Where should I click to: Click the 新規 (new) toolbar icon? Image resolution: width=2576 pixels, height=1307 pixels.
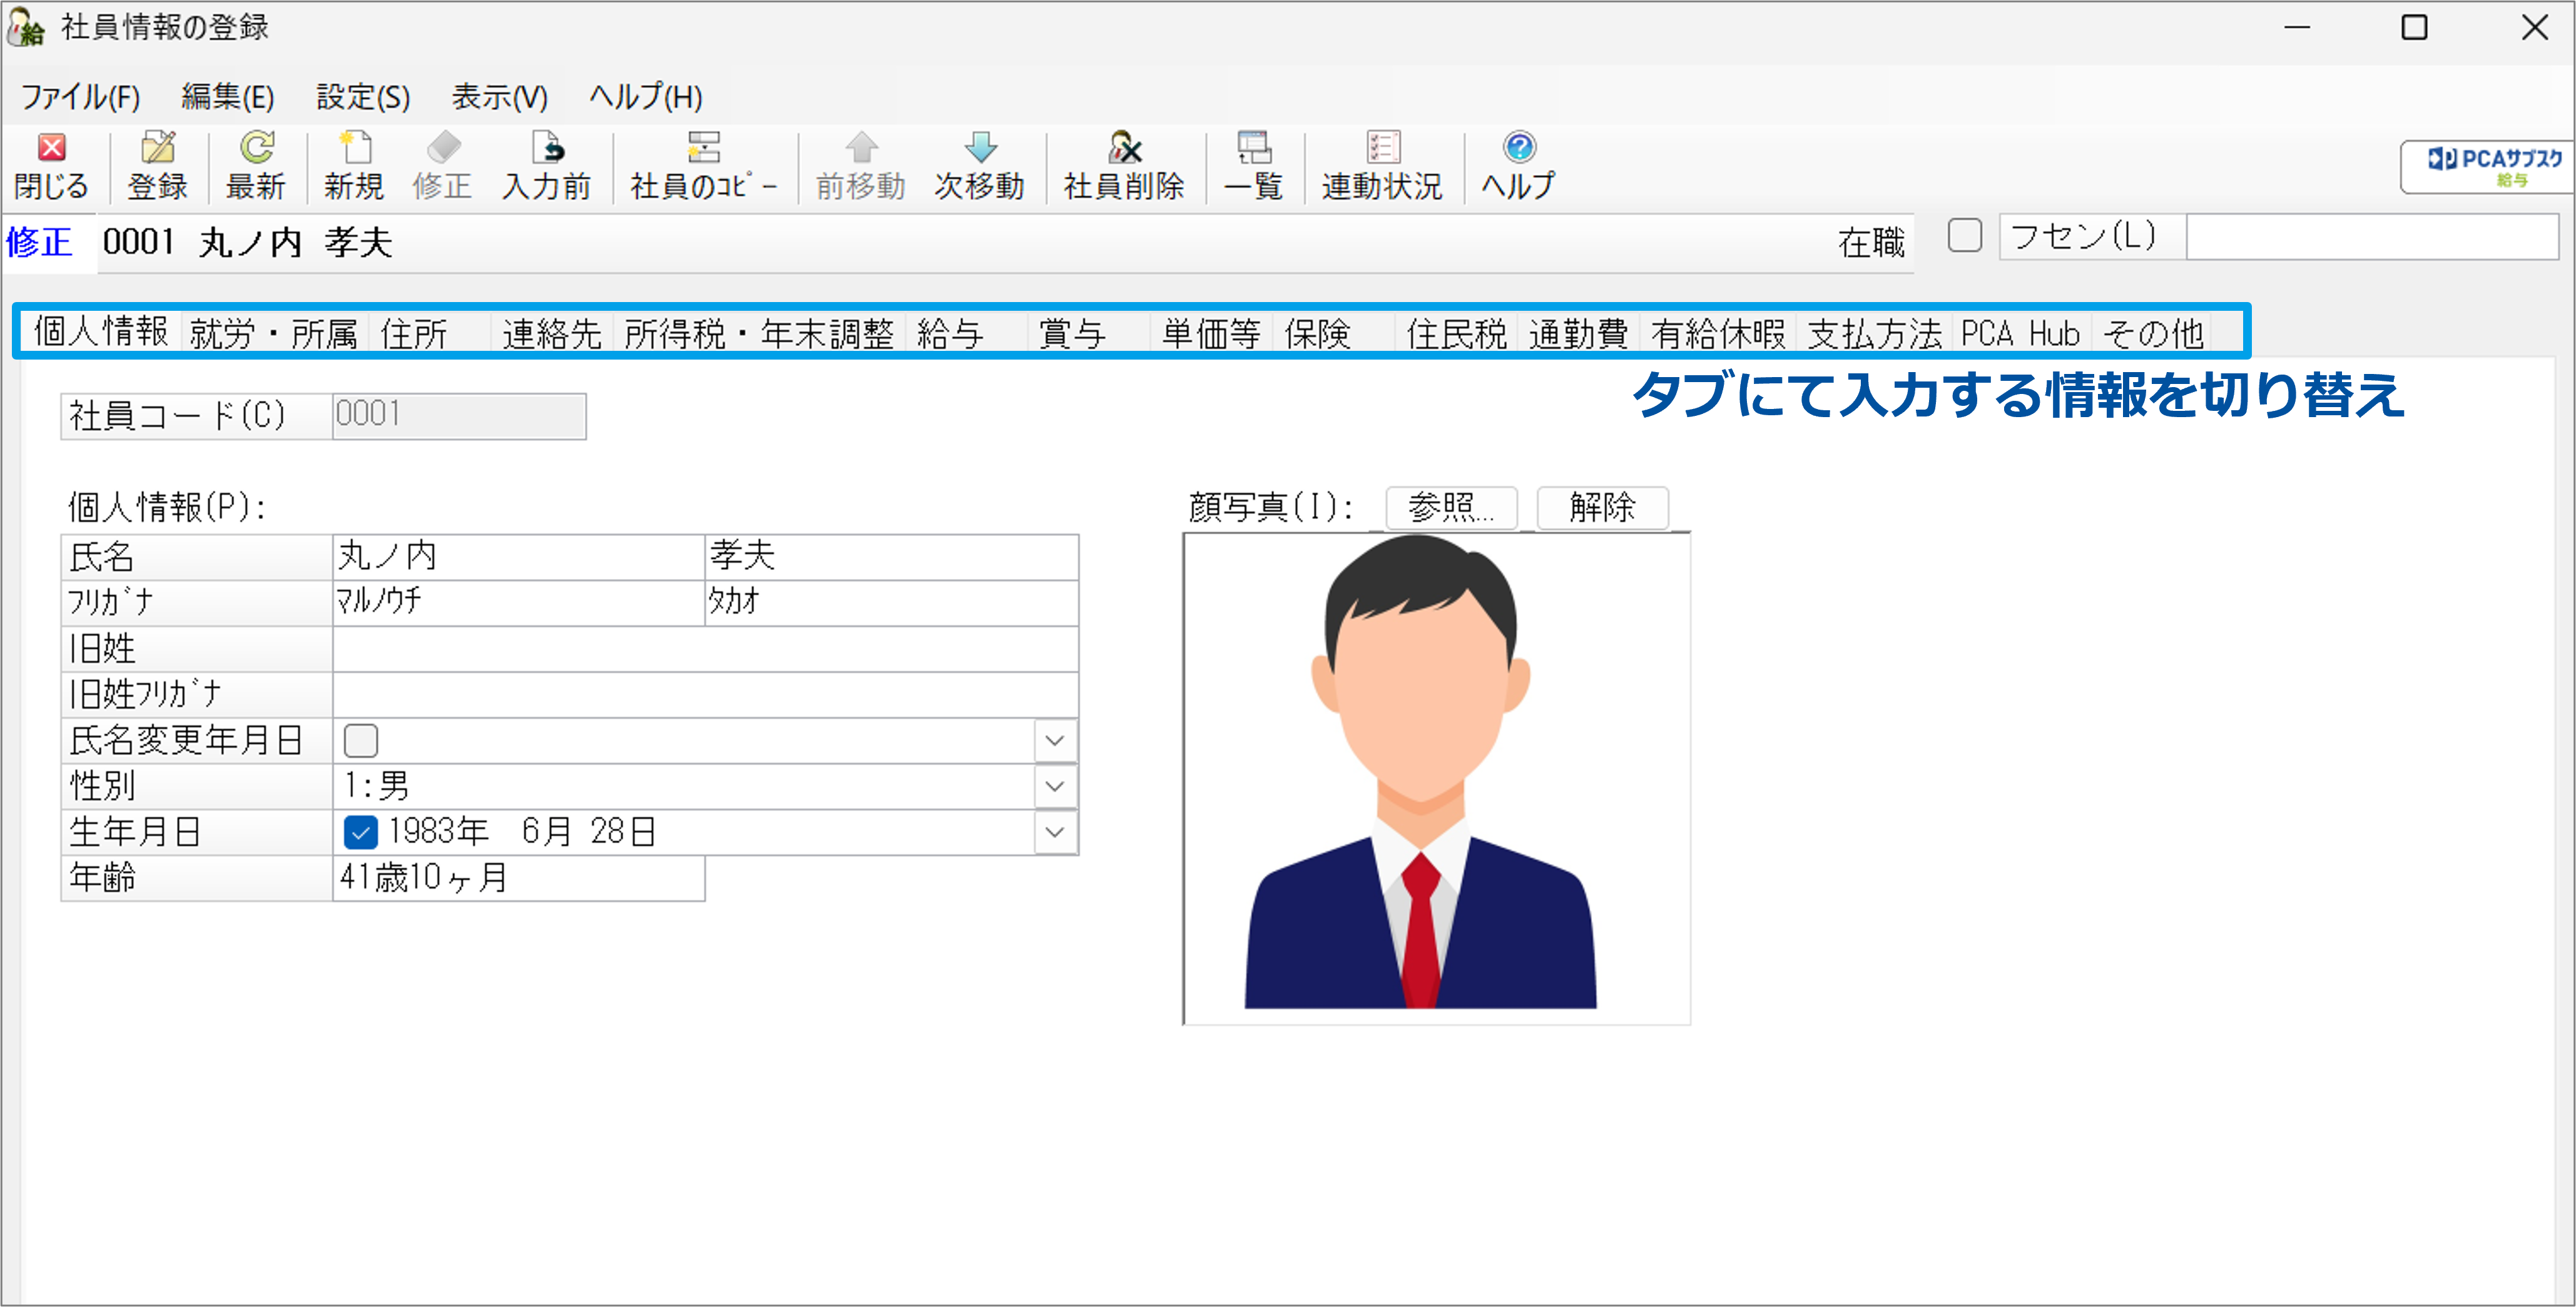354,165
